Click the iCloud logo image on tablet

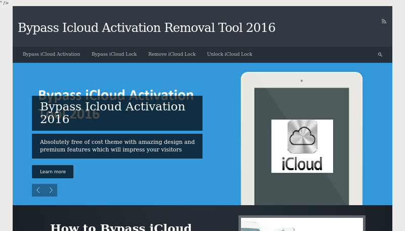[302, 146]
